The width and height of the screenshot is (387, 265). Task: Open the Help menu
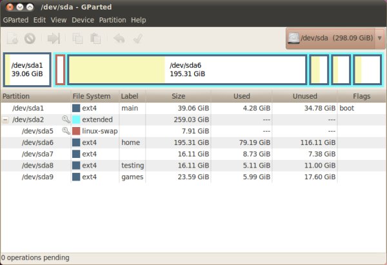tap(139, 20)
